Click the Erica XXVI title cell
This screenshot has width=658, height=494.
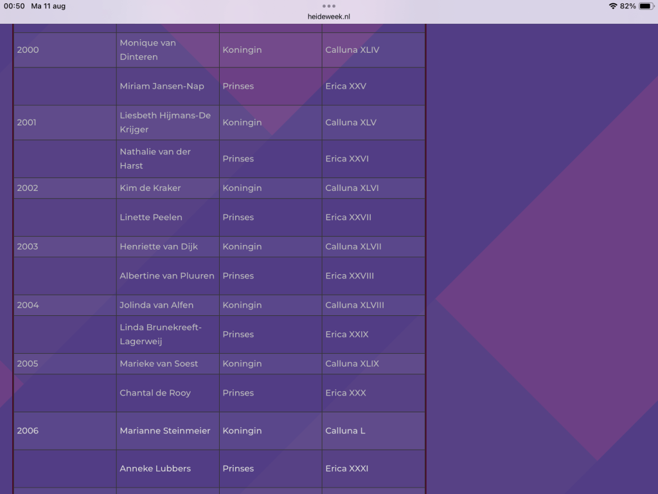(347, 159)
